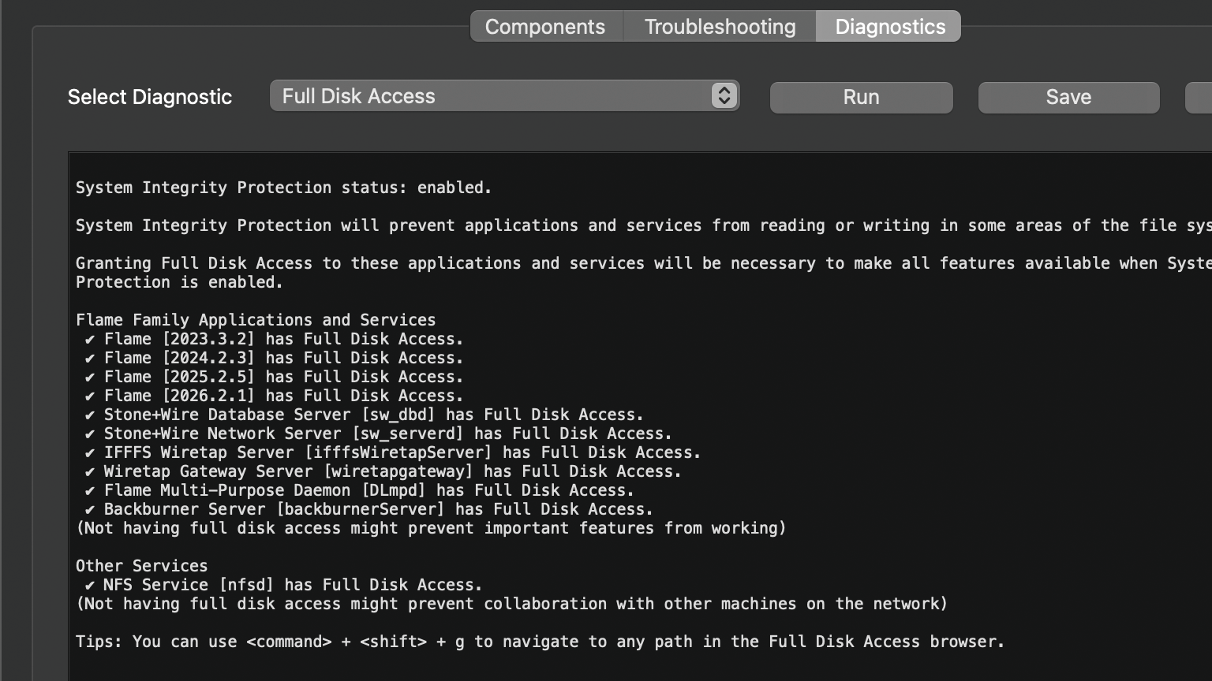Click checkmark next to Wiretap Gateway Server

coord(90,472)
